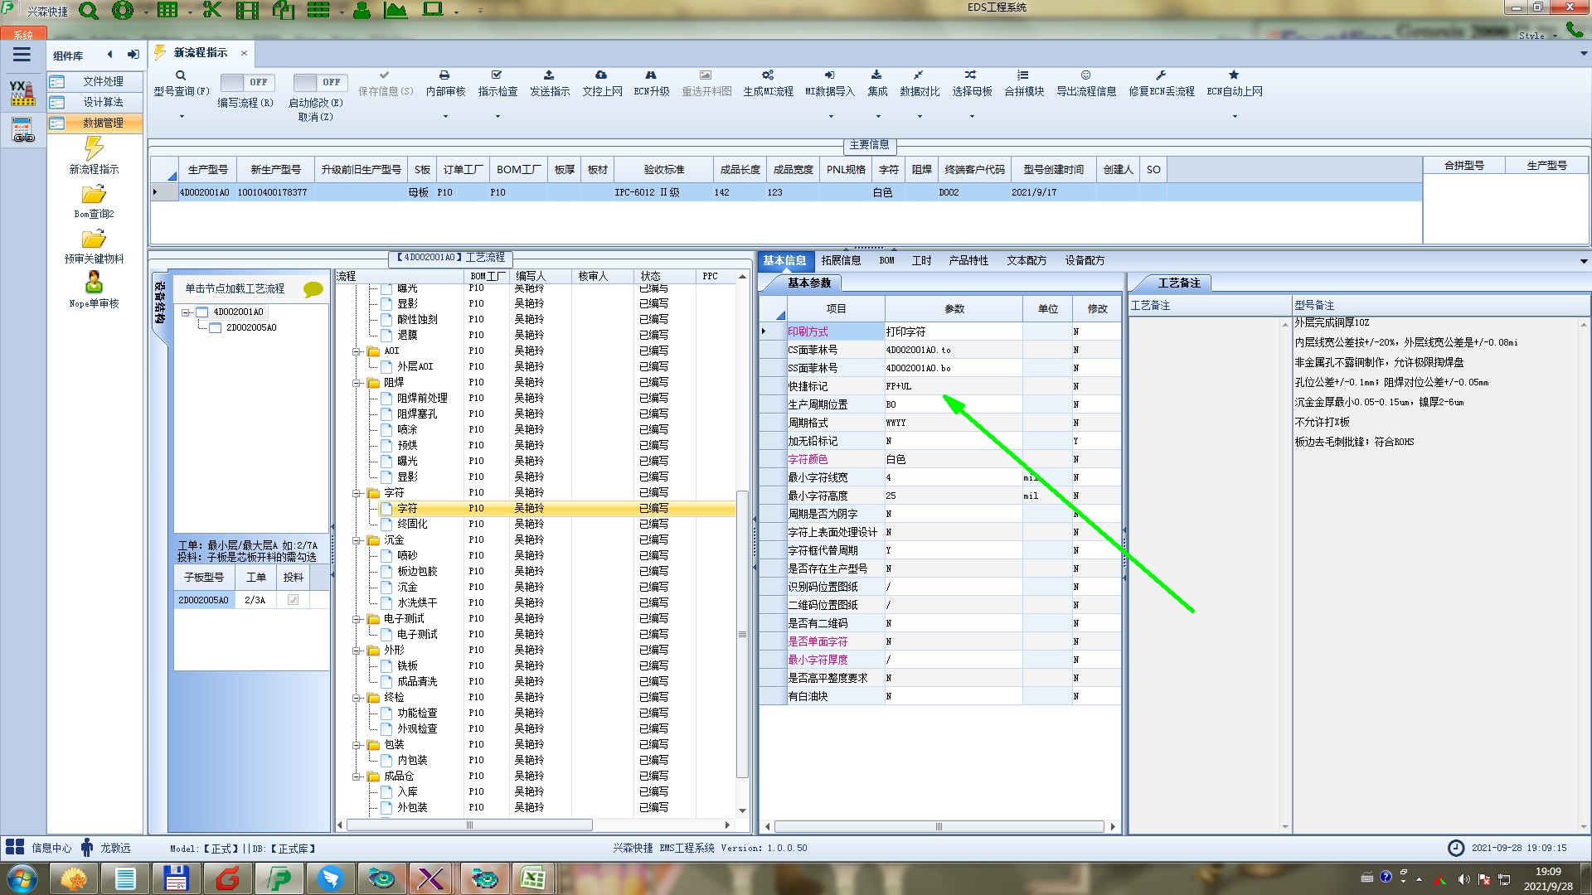Click the 数据对比 toolbar icon
Image resolution: width=1592 pixels, height=895 pixels.
[919, 75]
